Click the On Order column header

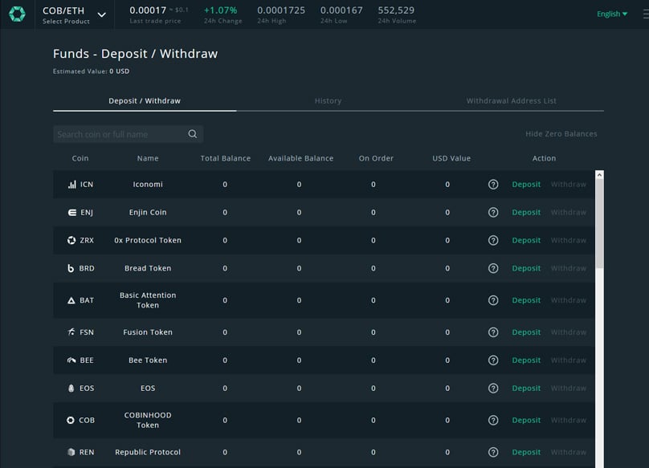[x=376, y=158]
